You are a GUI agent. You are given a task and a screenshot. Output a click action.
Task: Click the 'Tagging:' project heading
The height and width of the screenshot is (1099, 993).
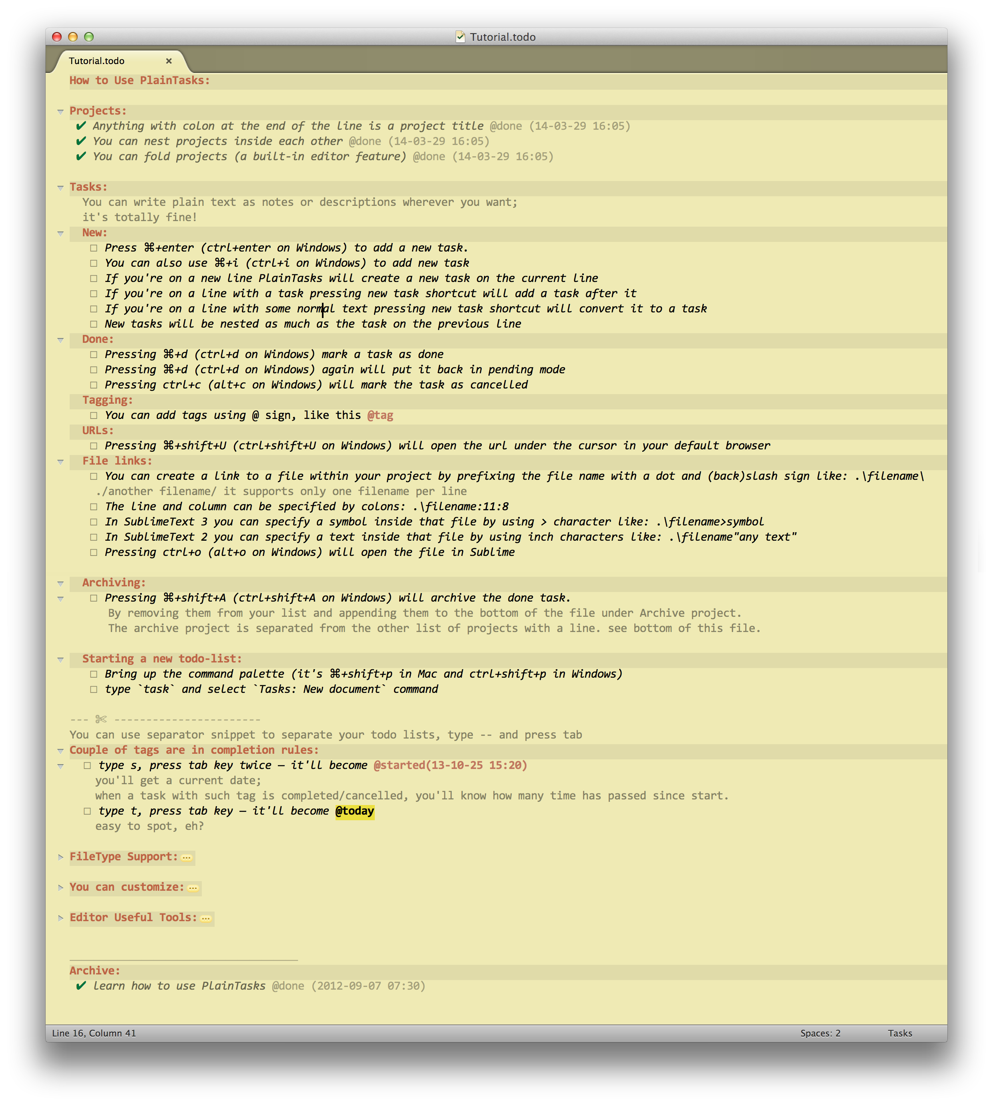click(107, 400)
